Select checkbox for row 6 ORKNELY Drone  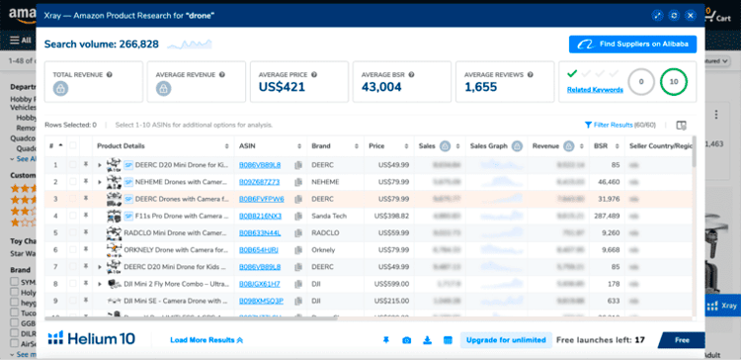click(73, 250)
